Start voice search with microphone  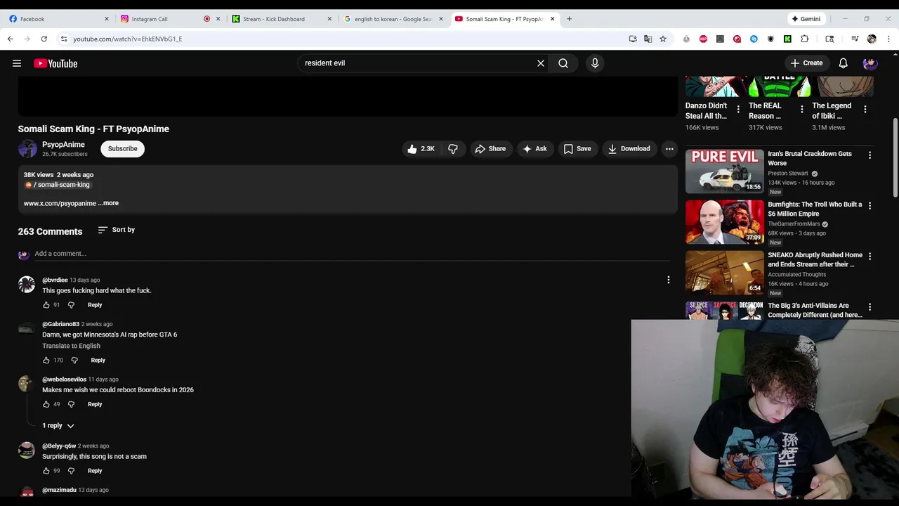pyautogui.click(x=595, y=63)
